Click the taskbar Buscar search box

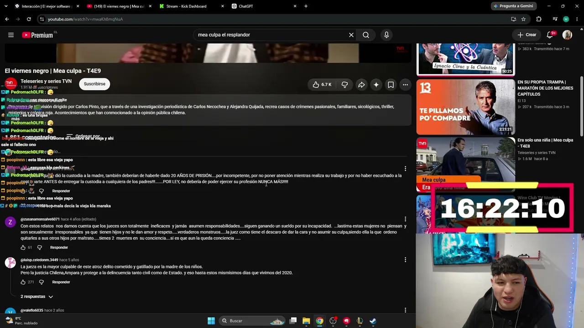(253, 321)
